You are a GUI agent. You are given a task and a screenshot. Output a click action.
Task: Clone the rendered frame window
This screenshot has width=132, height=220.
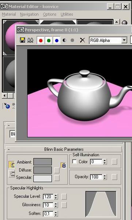click(30, 40)
